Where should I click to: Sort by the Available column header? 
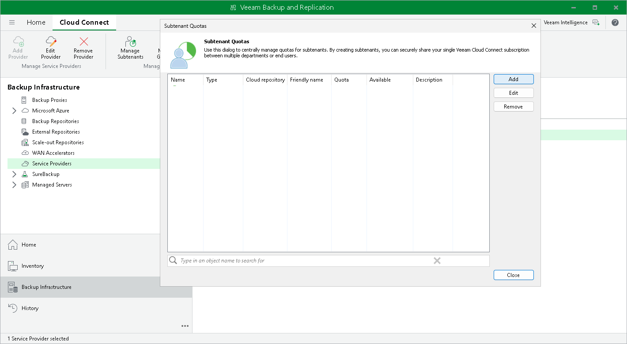(390, 80)
